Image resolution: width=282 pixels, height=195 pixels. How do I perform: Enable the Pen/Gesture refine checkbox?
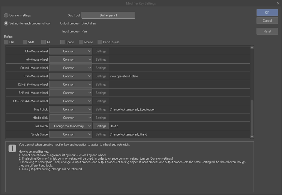[100, 42]
